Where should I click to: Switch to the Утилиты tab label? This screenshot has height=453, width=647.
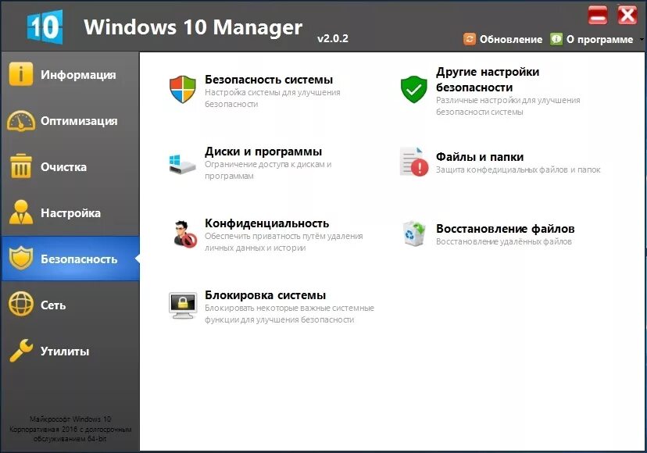coord(65,351)
